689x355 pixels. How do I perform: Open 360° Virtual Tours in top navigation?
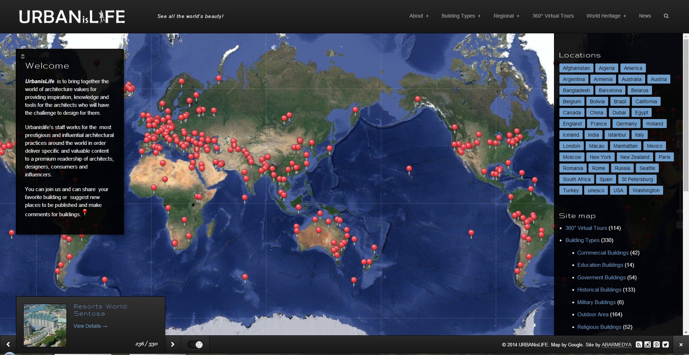coord(553,16)
